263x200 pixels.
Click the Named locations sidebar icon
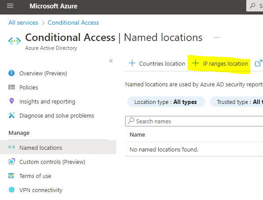tap(11, 148)
